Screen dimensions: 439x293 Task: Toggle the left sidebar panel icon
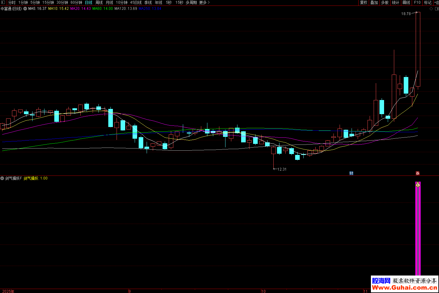(3, 2)
